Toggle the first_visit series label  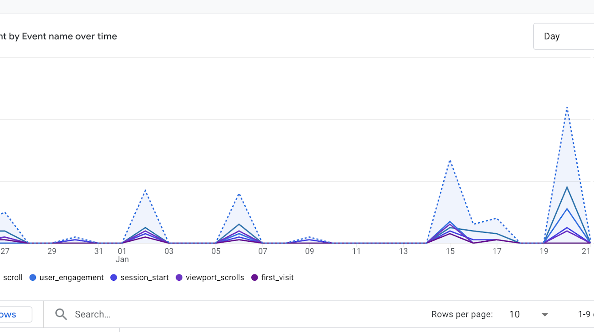point(277,278)
